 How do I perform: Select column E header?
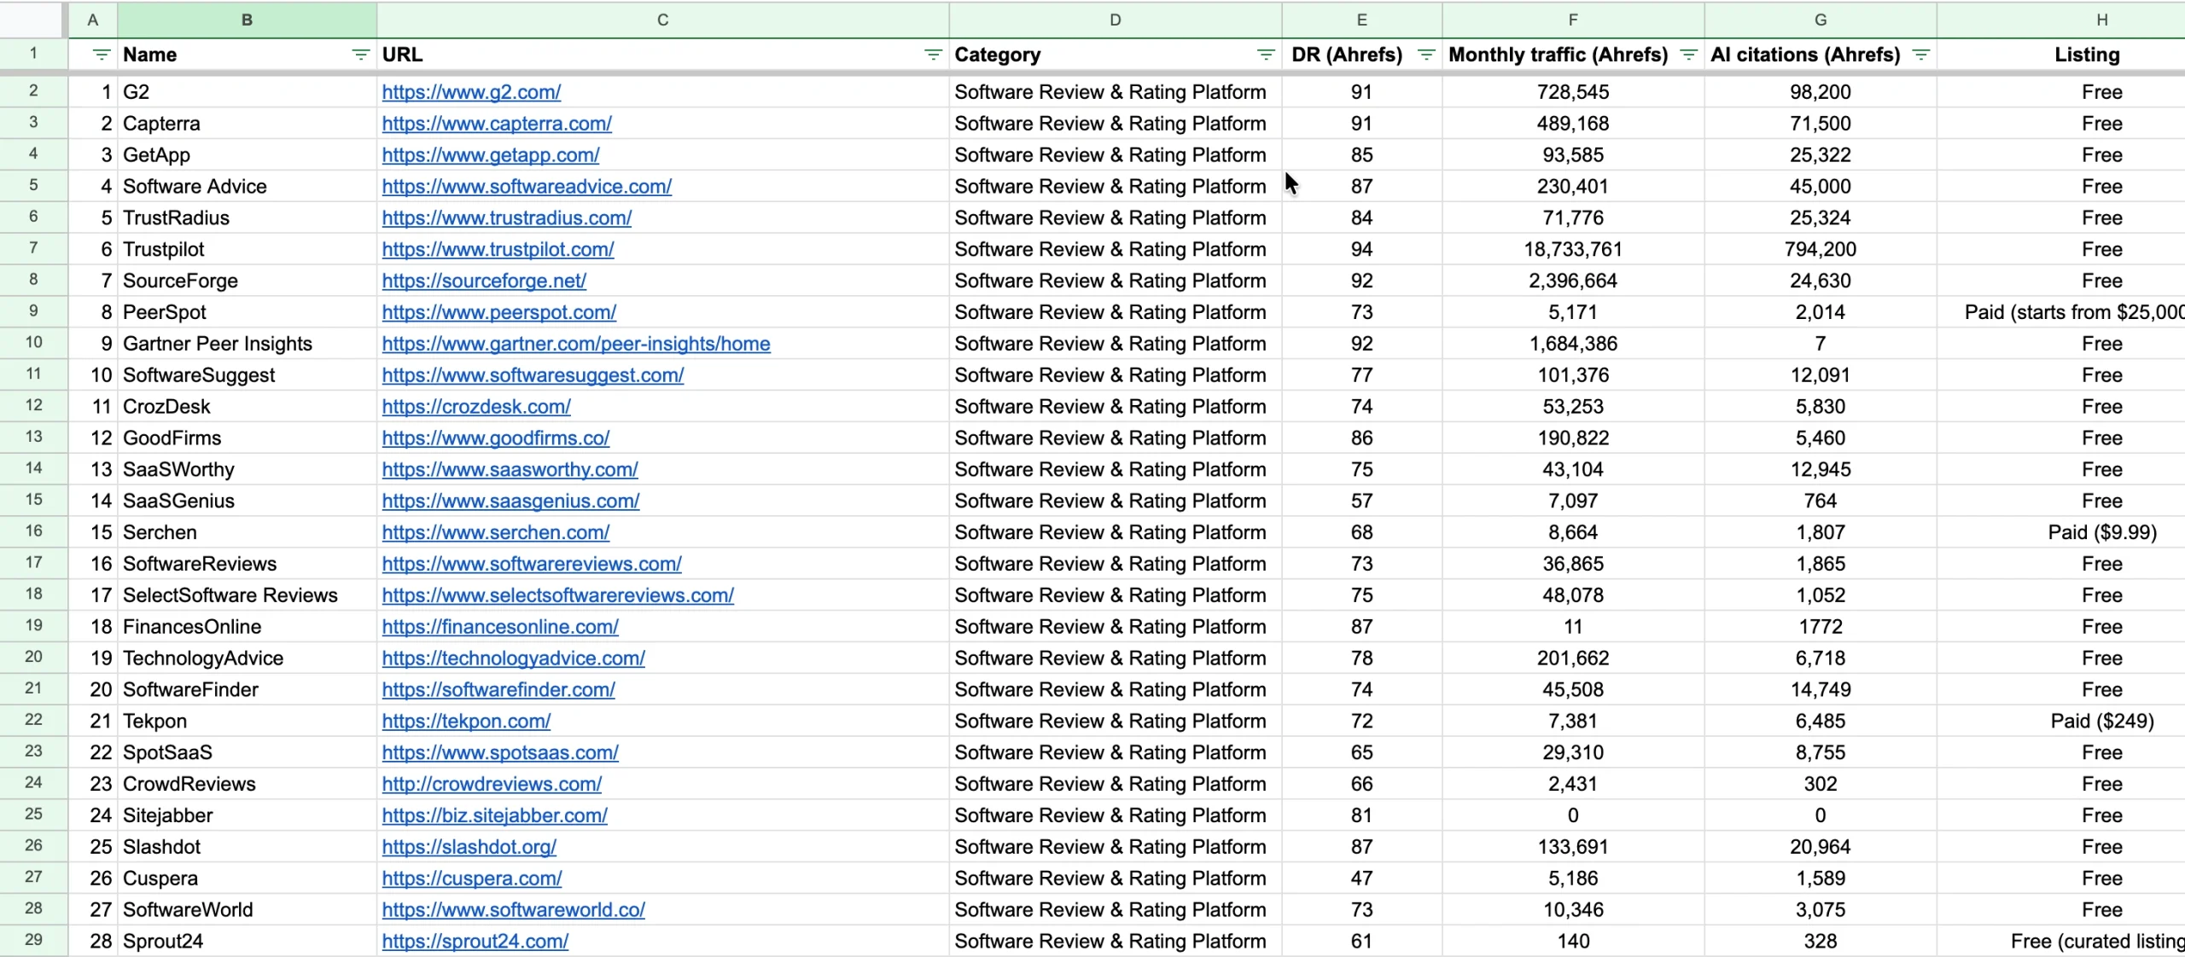click(x=1361, y=20)
